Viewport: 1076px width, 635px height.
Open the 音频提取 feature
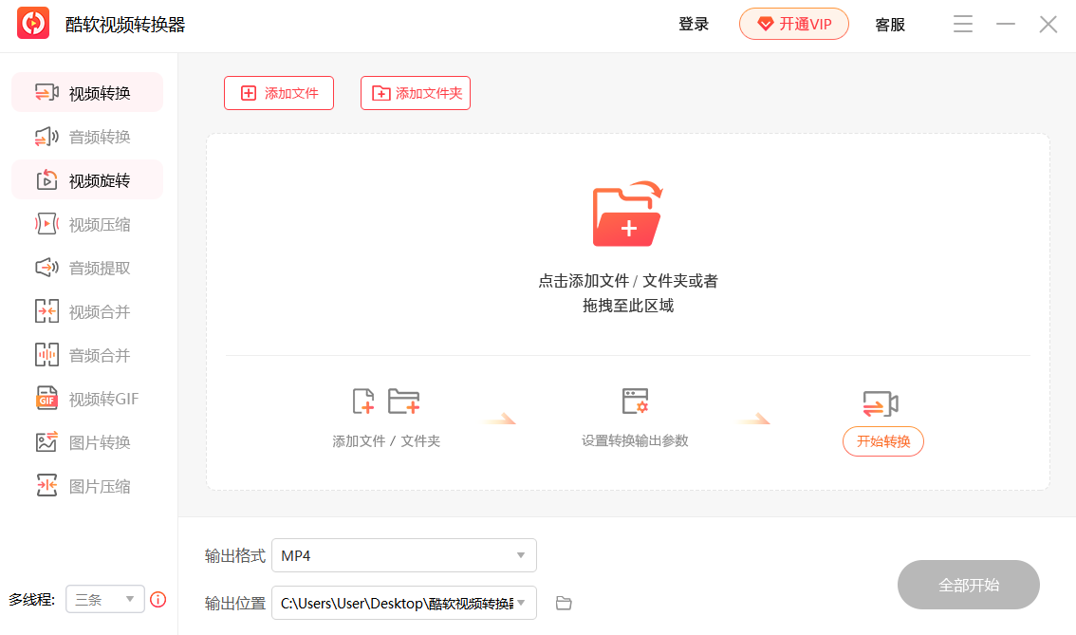(86, 267)
